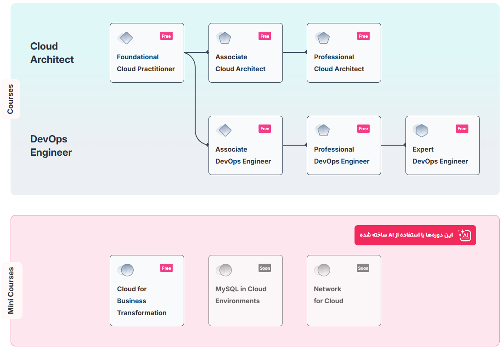The height and width of the screenshot is (351, 501).
Task: Click the Free badge on Professional Cloud Architect
Action: [363, 36]
